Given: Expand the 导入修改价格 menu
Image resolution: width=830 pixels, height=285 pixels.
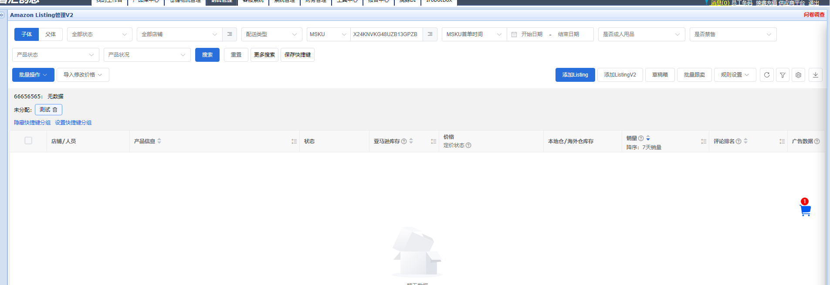Looking at the screenshot, I should pos(83,75).
